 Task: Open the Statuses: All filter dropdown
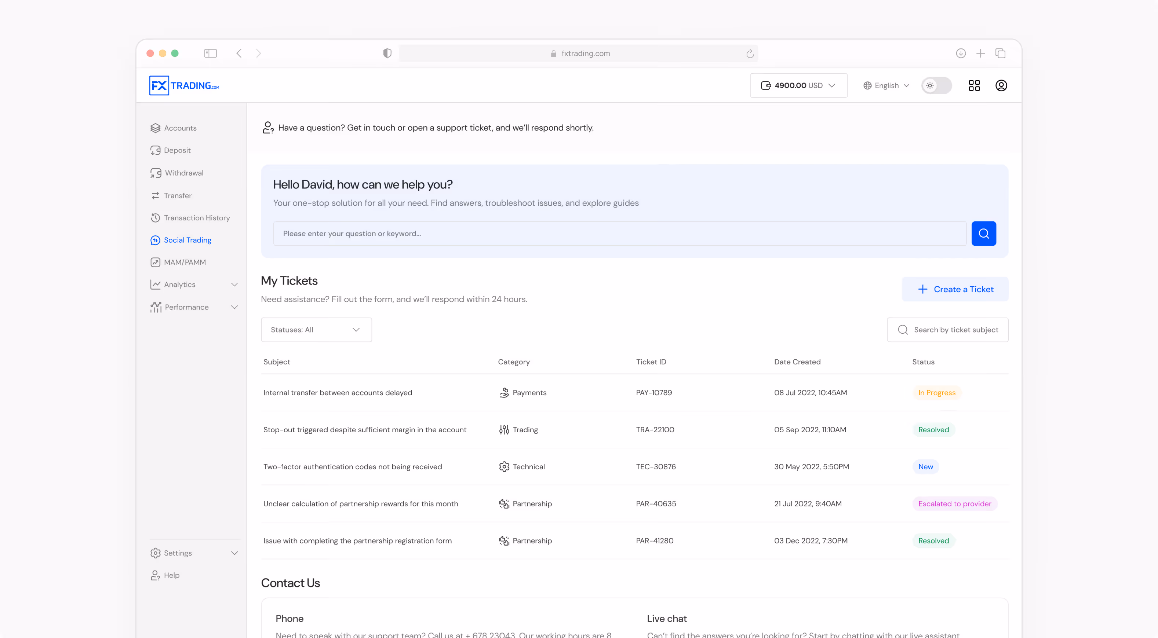click(x=316, y=330)
